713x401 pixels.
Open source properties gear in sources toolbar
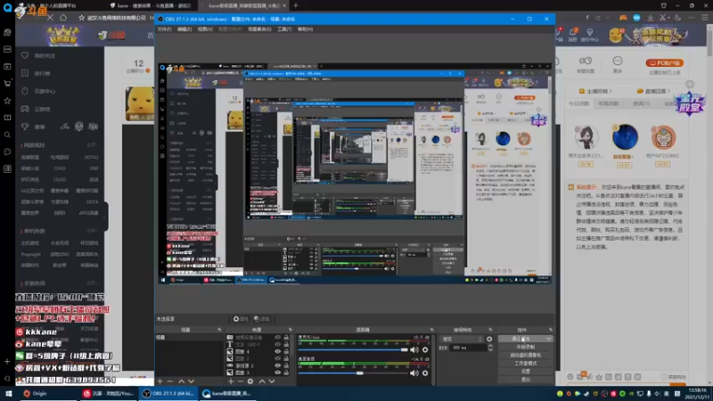click(x=250, y=381)
